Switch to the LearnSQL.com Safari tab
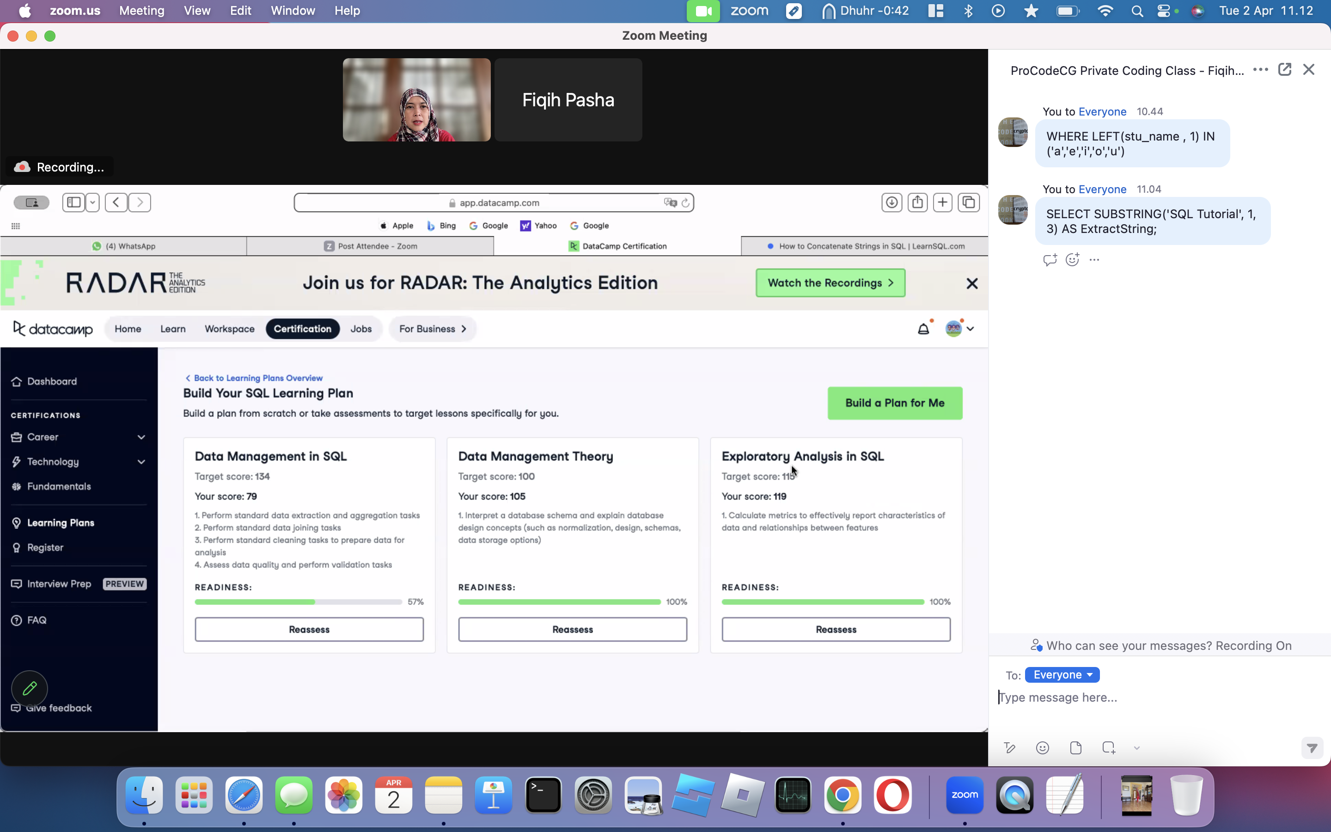Viewport: 1331px width, 832px height. (x=865, y=246)
